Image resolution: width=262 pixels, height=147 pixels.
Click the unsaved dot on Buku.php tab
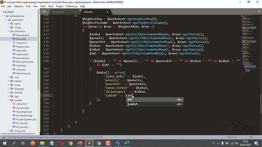[107, 12]
